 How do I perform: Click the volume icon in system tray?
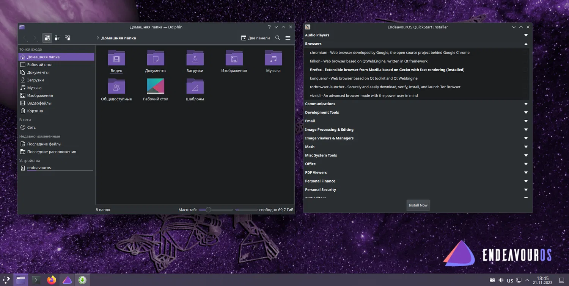click(501, 280)
